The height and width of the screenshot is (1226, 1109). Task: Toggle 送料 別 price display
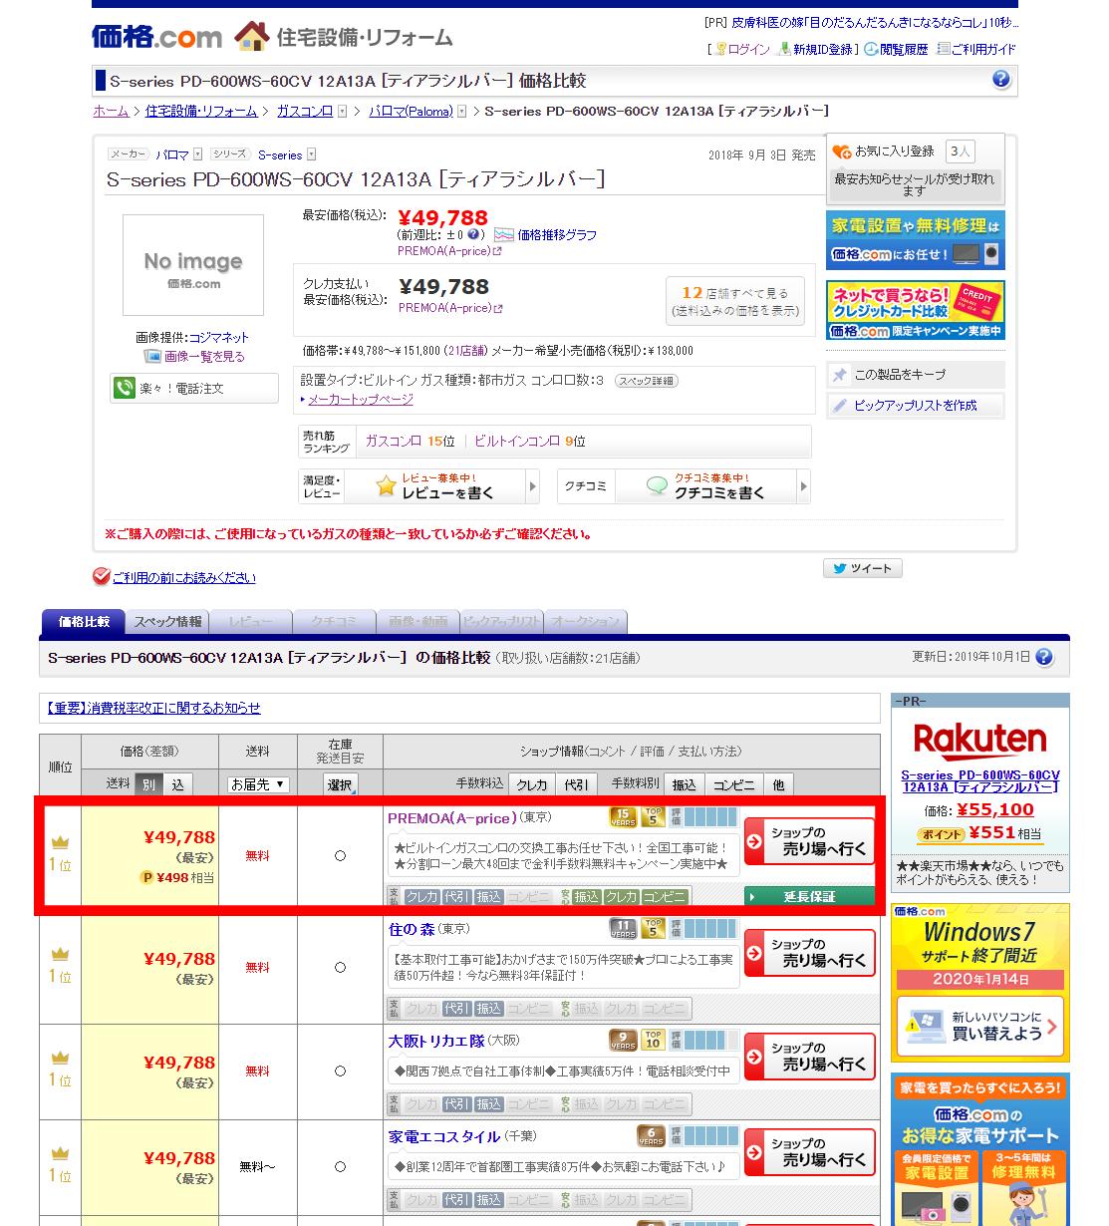pos(147,784)
